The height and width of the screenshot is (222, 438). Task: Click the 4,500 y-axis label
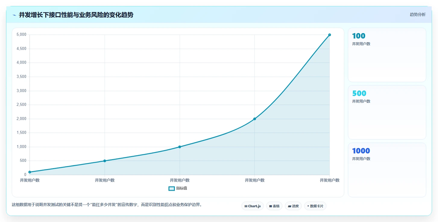(x=21, y=49)
